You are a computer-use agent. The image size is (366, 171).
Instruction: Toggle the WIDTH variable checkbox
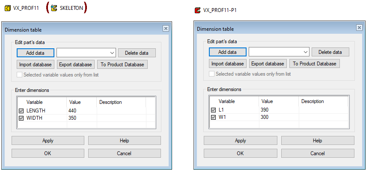point(21,118)
